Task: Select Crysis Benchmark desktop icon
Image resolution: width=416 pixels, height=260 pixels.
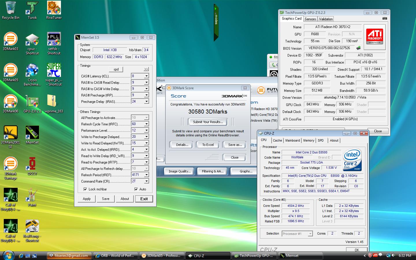Action: tap(32, 75)
